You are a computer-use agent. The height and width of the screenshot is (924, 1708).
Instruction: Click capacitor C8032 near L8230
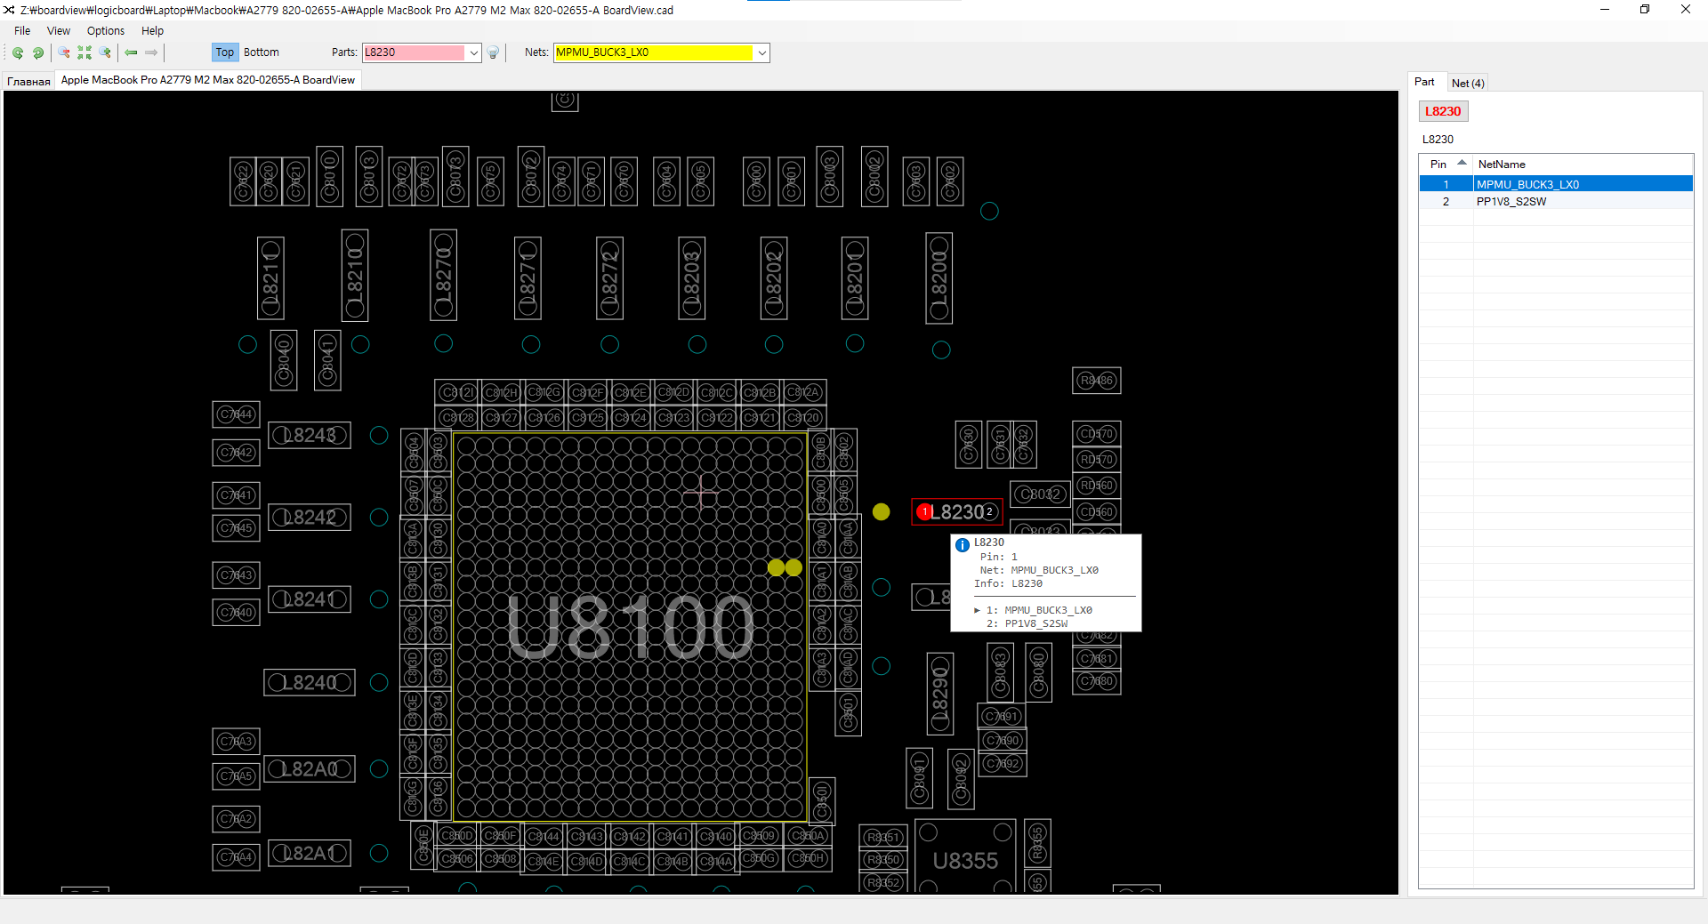[x=1039, y=494]
